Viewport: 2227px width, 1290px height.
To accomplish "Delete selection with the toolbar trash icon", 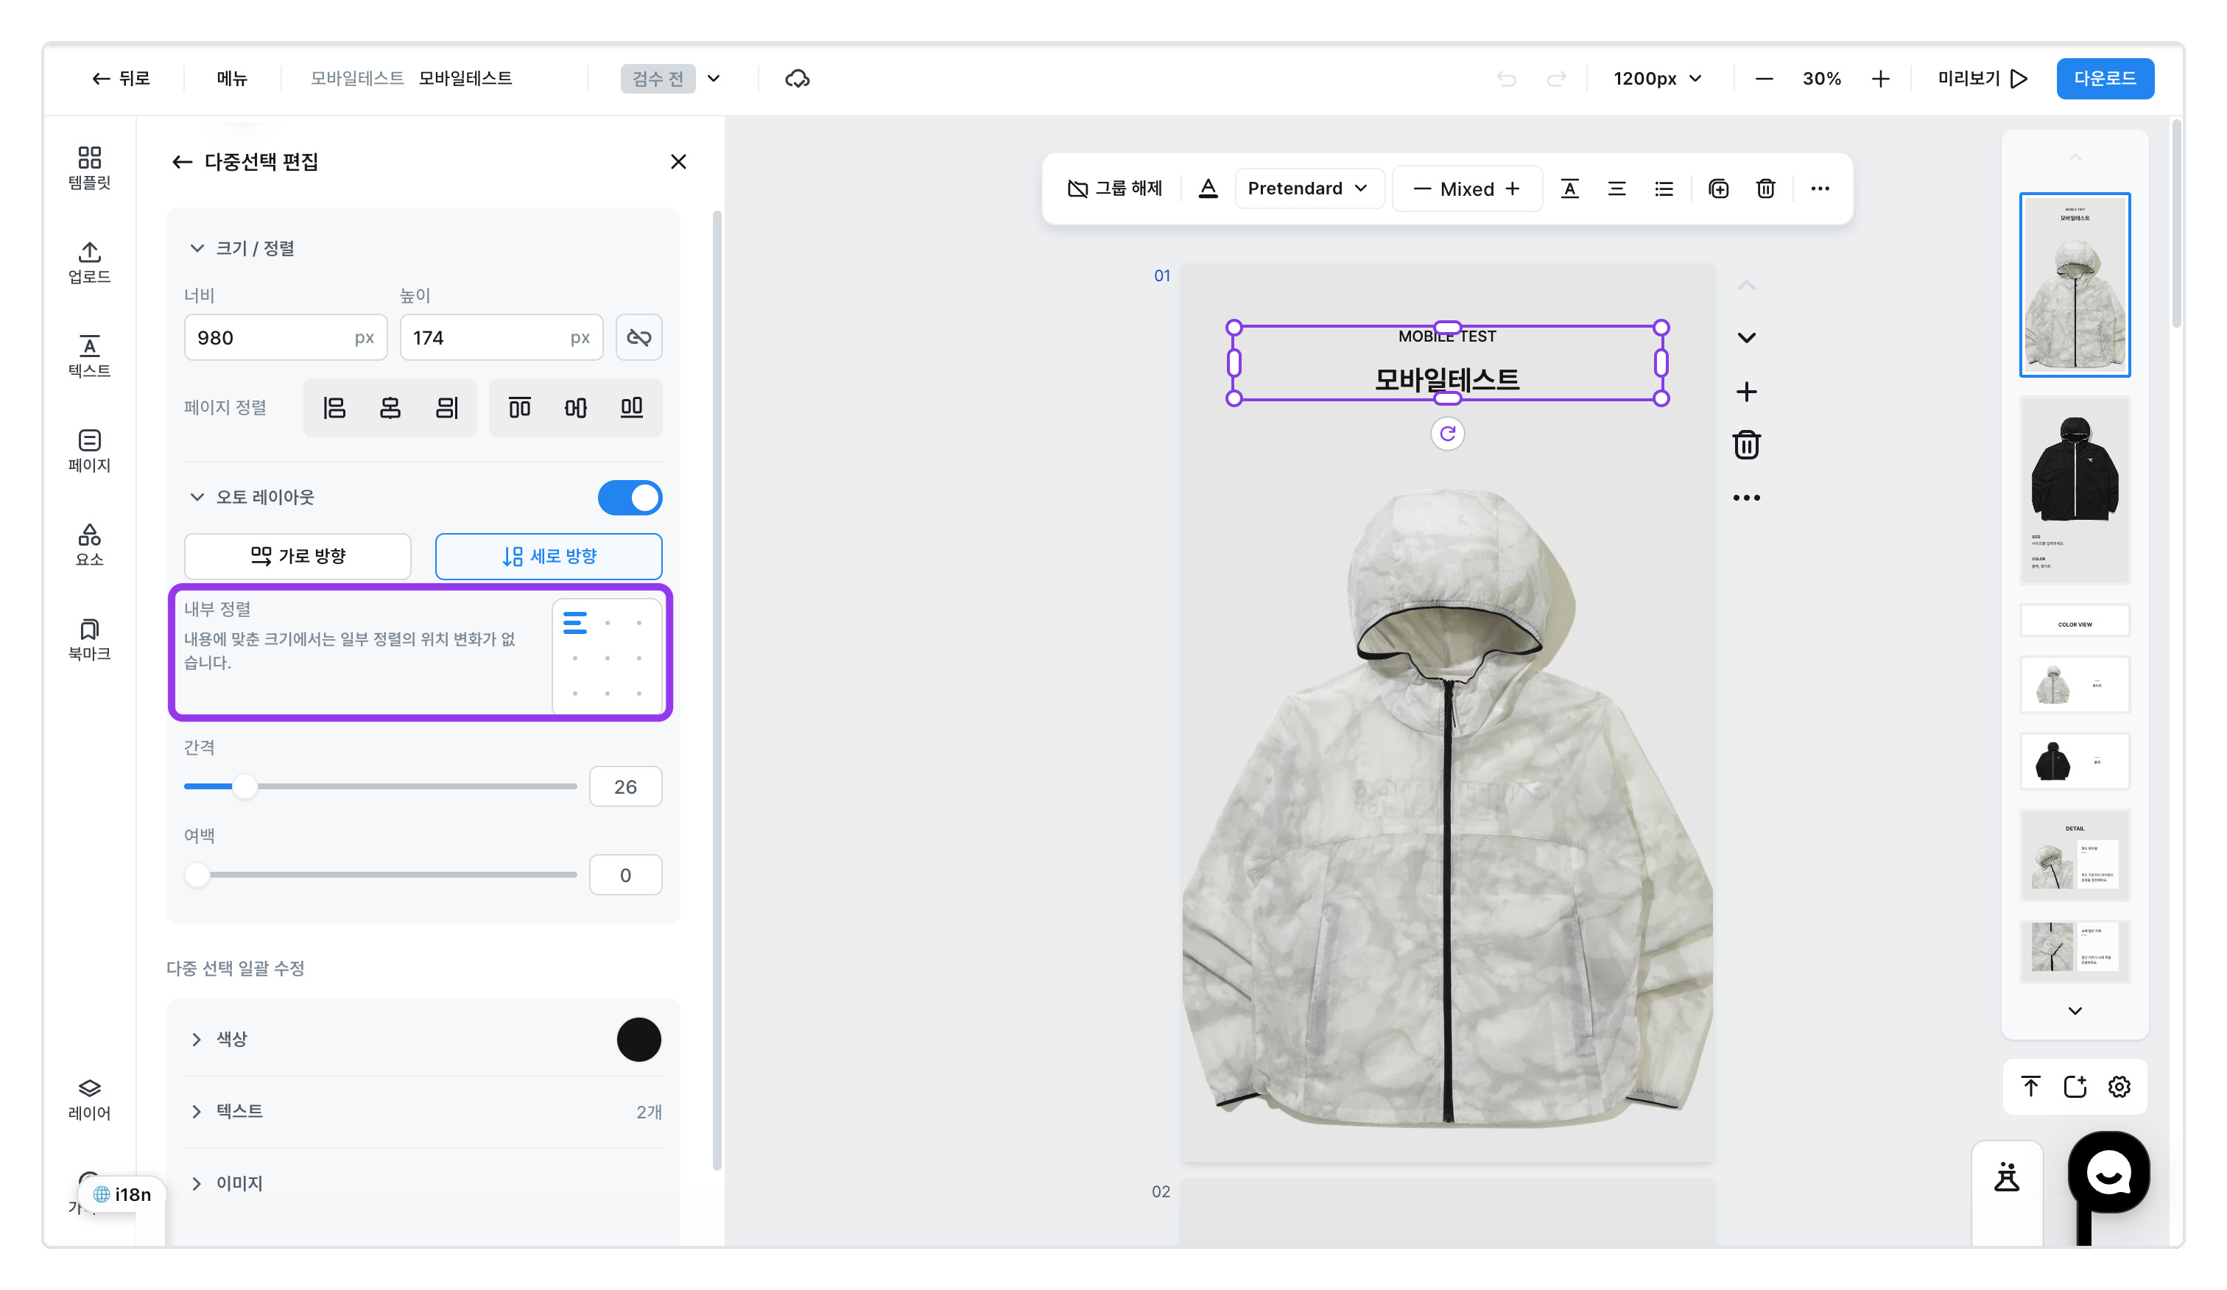I will click(1765, 188).
